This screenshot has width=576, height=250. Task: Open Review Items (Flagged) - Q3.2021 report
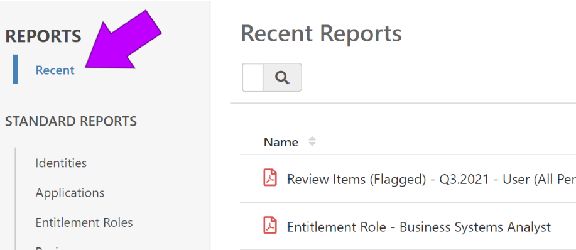(432, 179)
